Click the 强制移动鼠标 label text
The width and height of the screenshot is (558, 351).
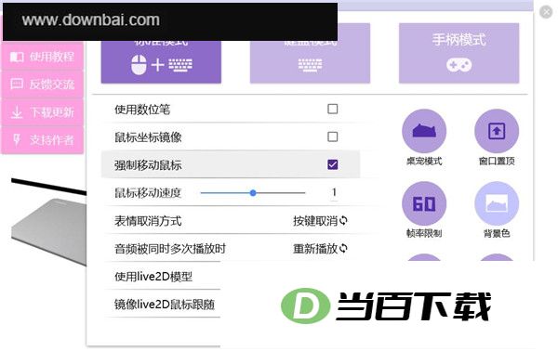point(148,165)
